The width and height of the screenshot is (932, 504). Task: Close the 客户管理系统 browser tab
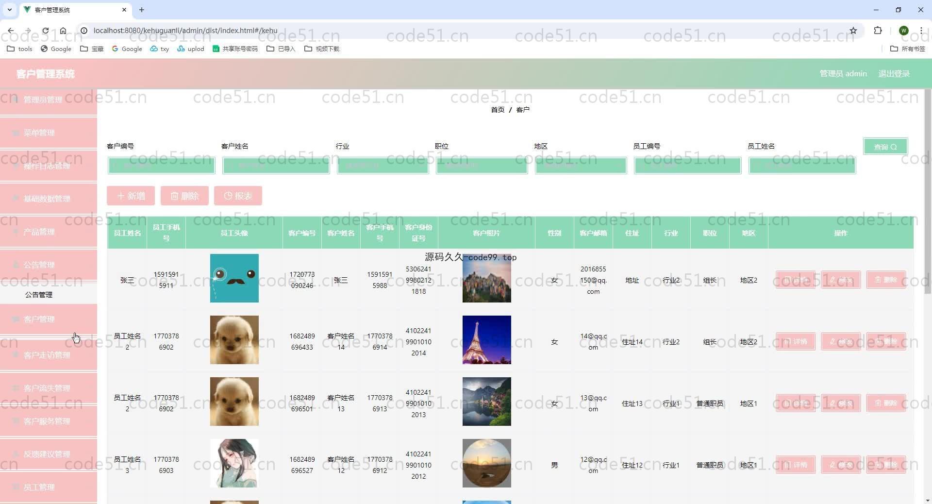124,10
